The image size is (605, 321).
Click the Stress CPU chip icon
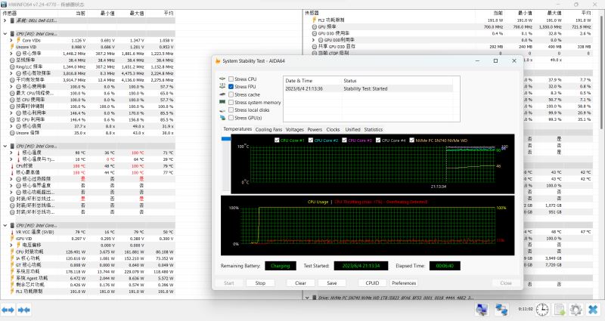pyautogui.click(x=222, y=79)
